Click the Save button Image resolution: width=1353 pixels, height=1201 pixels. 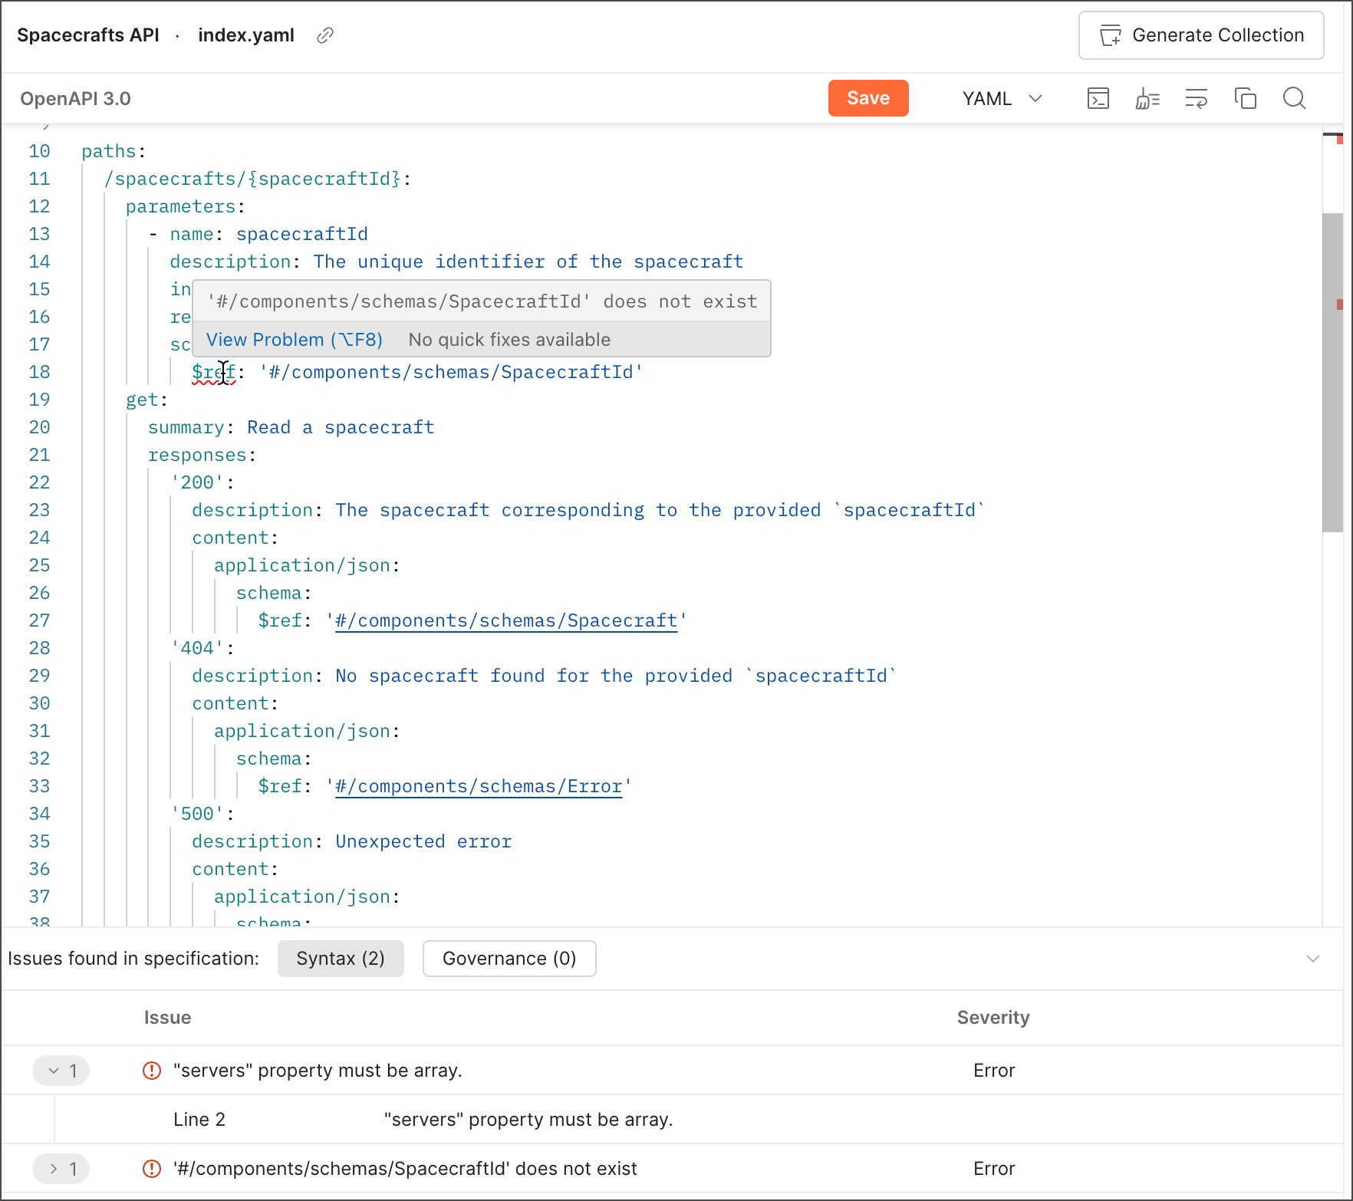click(x=867, y=98)
